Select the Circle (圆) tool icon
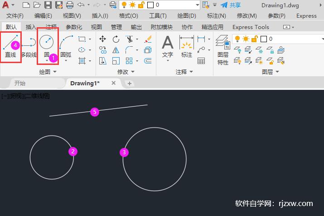 tap(47, 42)
